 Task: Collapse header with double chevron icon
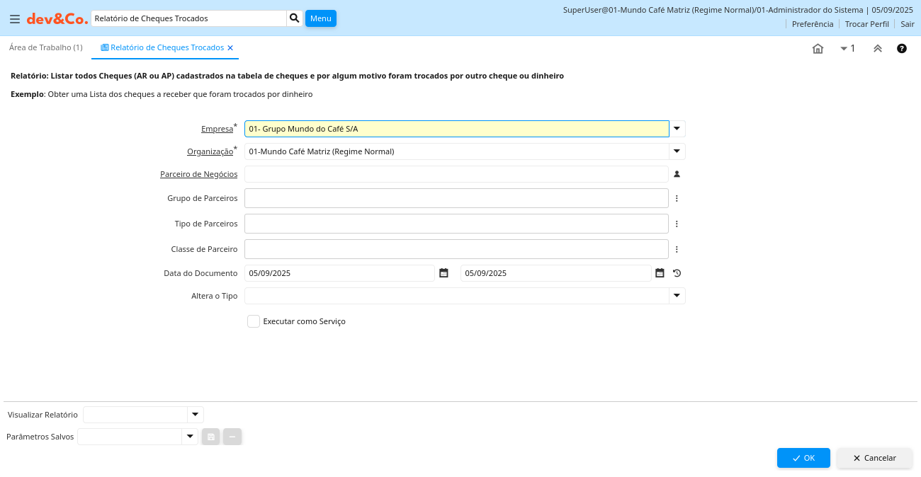877,48
